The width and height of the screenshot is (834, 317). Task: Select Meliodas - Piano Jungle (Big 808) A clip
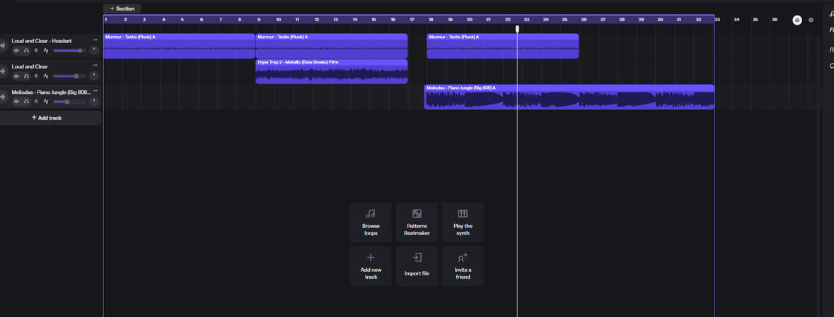pyautogui.click(x=569, y=97)
